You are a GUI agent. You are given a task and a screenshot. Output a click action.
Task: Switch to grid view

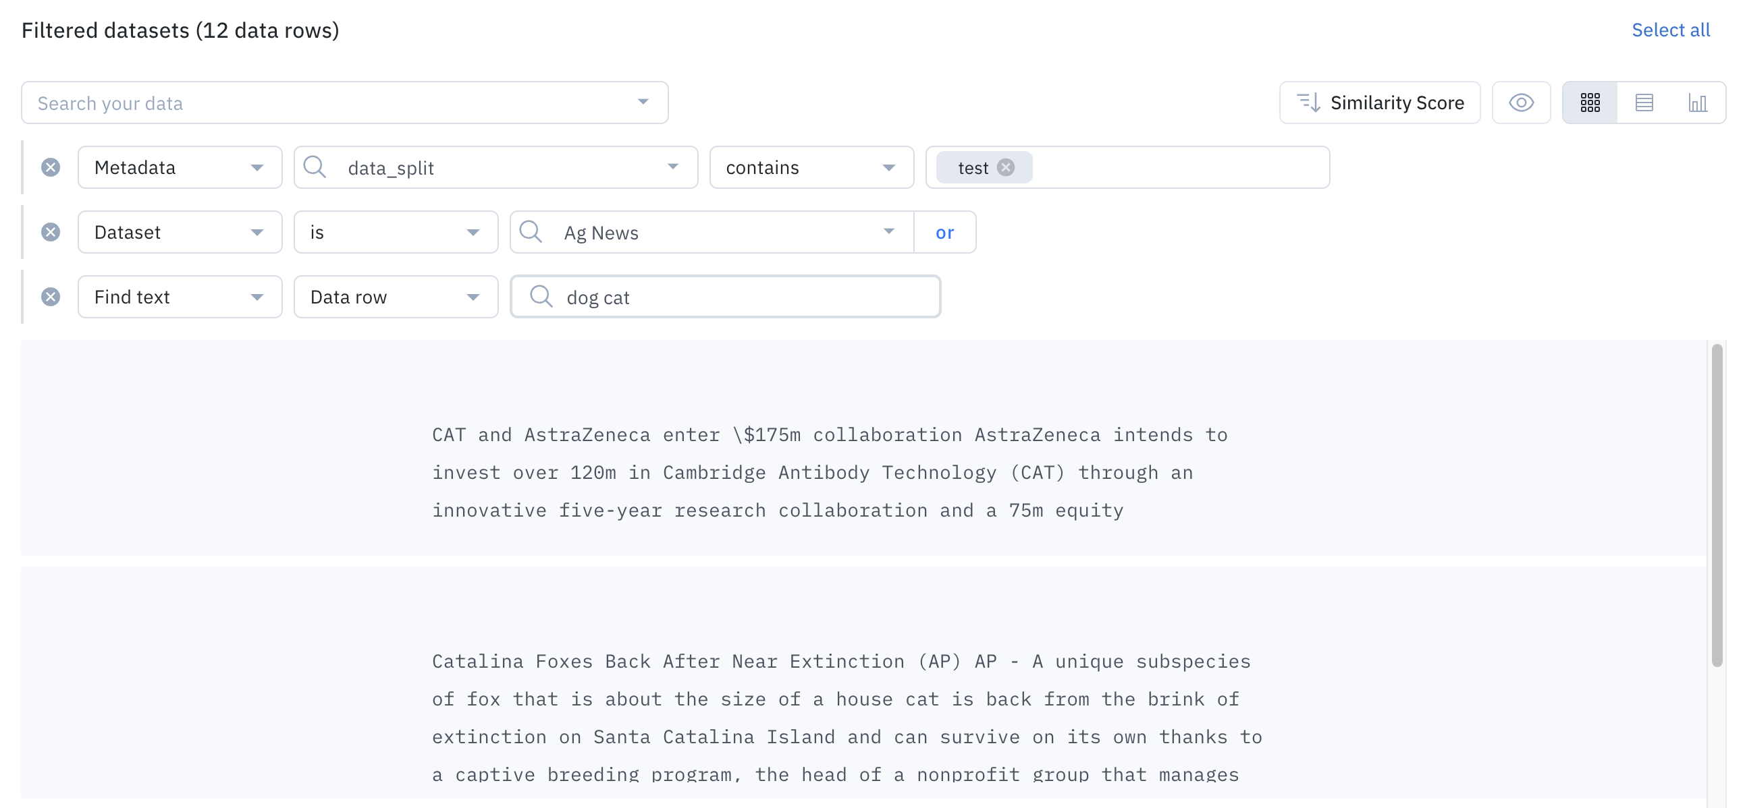coord(1590,103)
